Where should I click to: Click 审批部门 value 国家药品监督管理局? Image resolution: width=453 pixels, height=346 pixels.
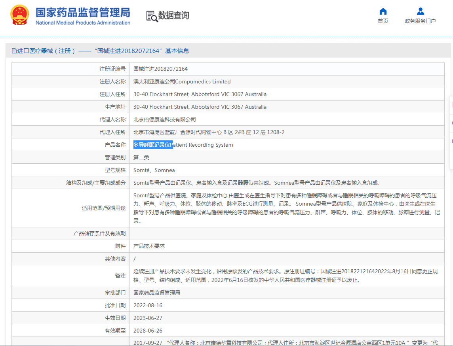157,293
